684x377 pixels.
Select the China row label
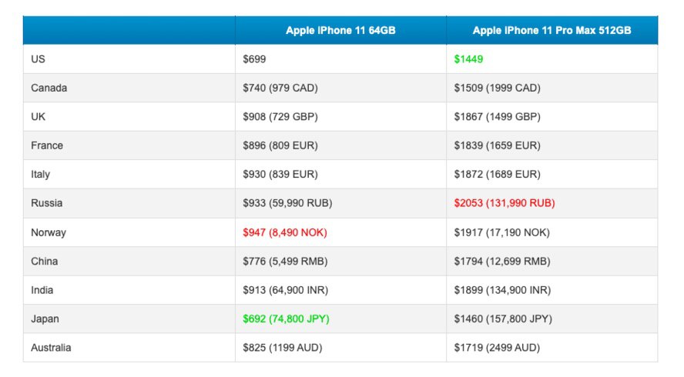coord(44,261)
